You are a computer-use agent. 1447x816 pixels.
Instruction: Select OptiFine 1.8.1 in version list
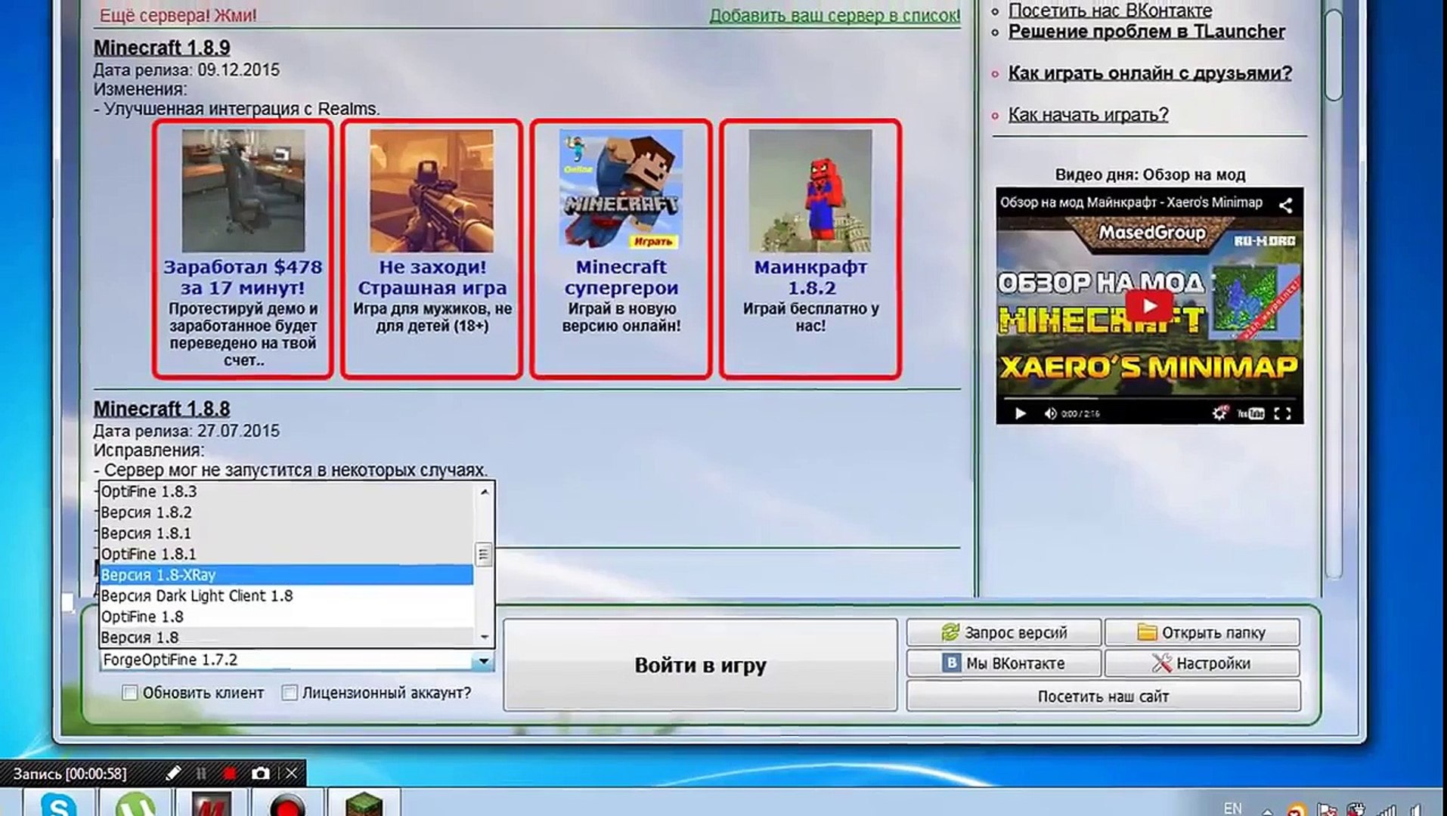[x=287, y=554]
